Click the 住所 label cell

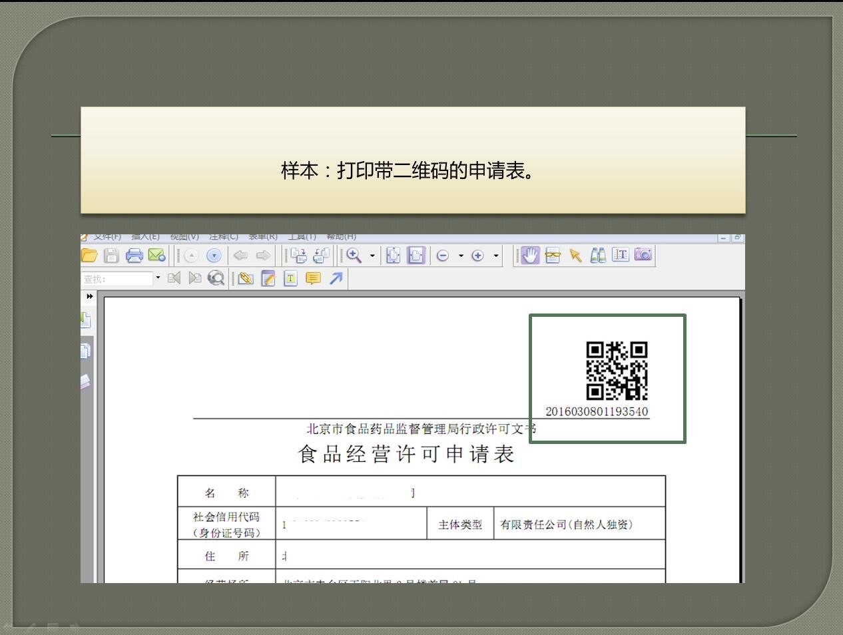coord(226,556)
